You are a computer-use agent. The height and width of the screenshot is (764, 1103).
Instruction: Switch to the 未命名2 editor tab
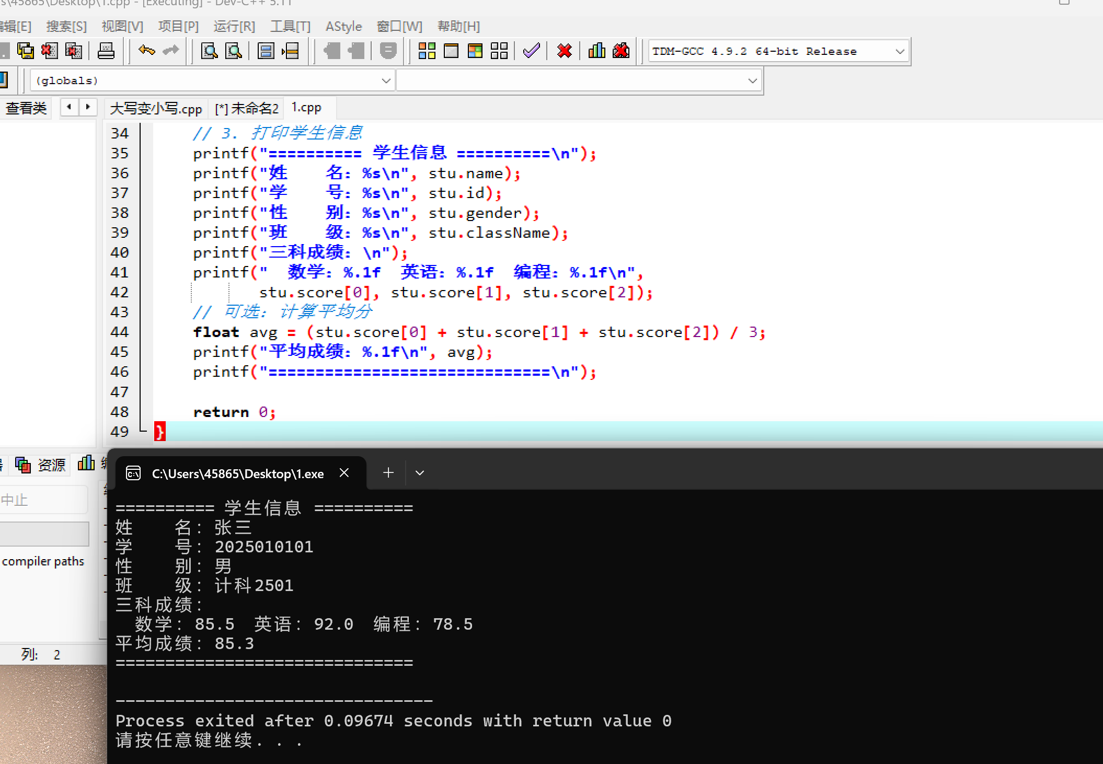point(246,108)
